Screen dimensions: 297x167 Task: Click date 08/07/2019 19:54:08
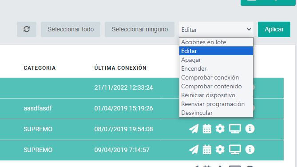click(123, 129)
